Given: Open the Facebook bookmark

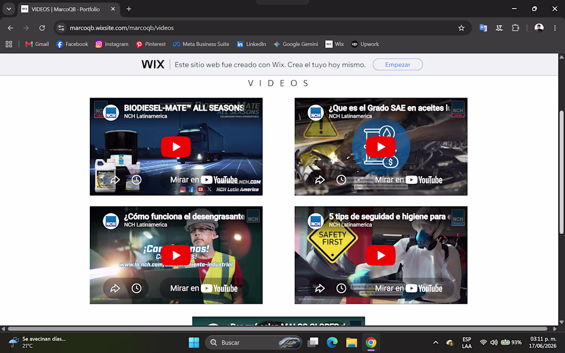Looking at the screenshot, I should click(72, 44).
